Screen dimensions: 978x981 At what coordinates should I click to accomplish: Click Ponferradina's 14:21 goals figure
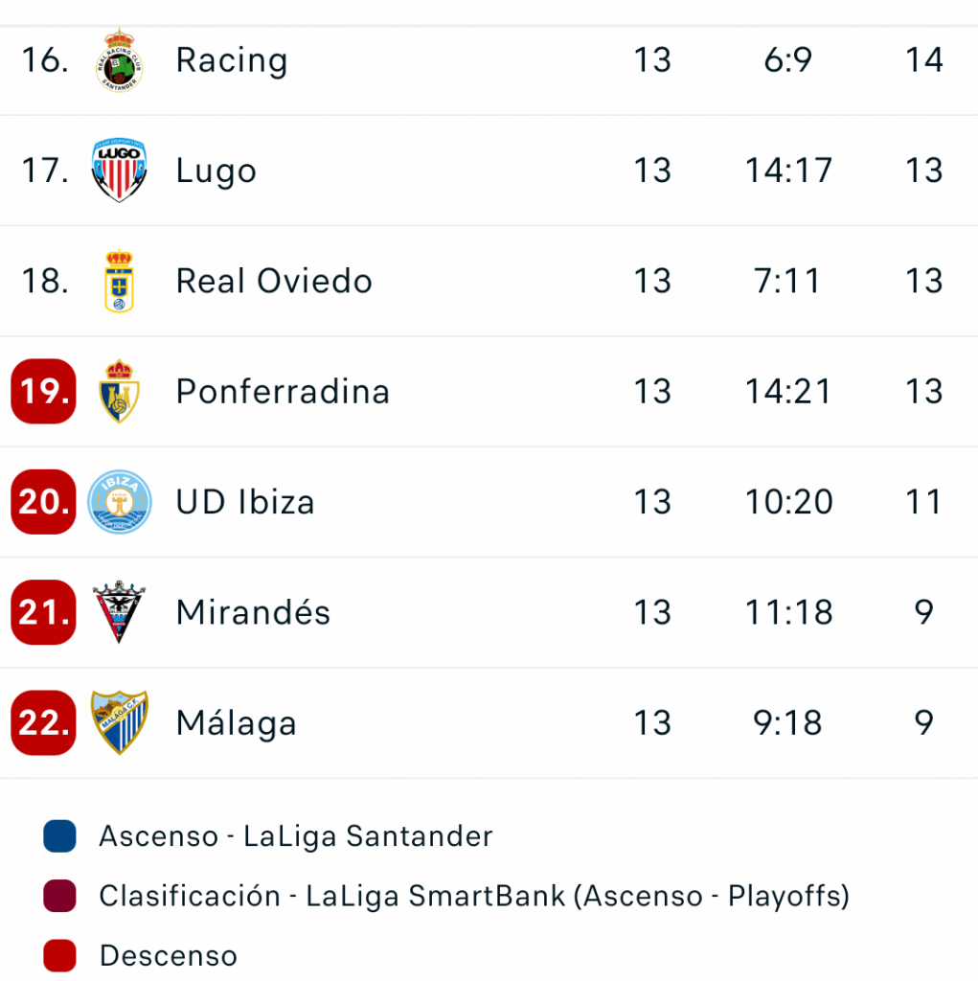788,392
